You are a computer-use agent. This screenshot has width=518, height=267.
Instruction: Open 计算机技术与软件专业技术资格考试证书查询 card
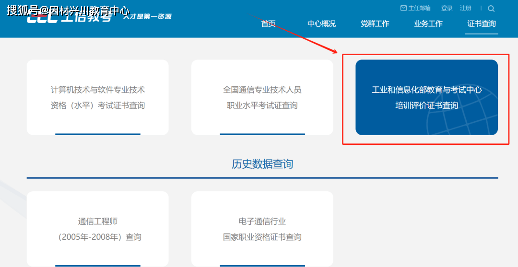98,97
